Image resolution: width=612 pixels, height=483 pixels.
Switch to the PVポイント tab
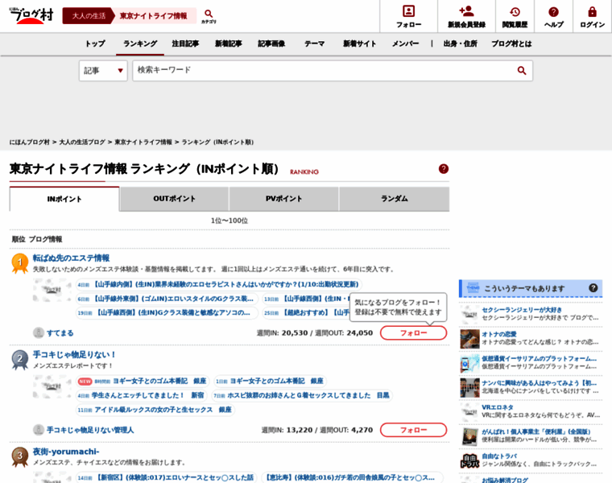284,199
